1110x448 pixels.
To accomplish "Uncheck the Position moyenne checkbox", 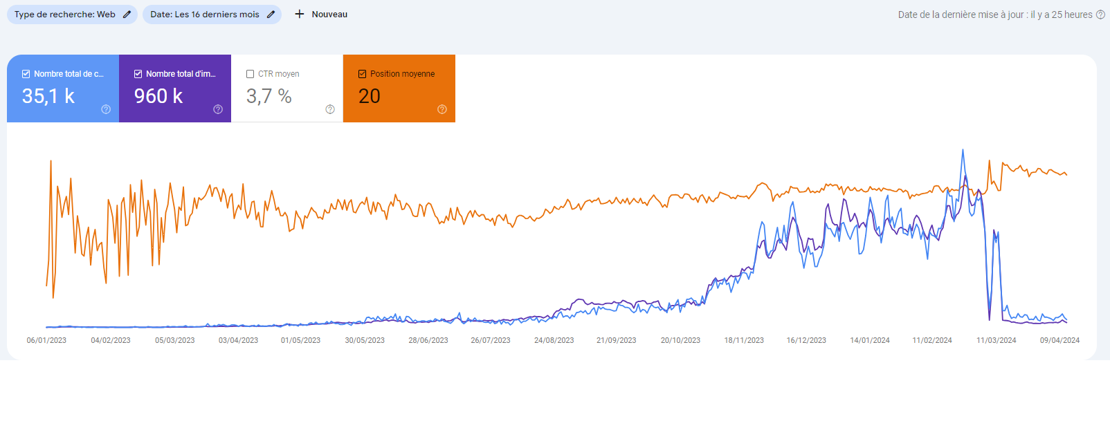I will (x=362, y=74).
